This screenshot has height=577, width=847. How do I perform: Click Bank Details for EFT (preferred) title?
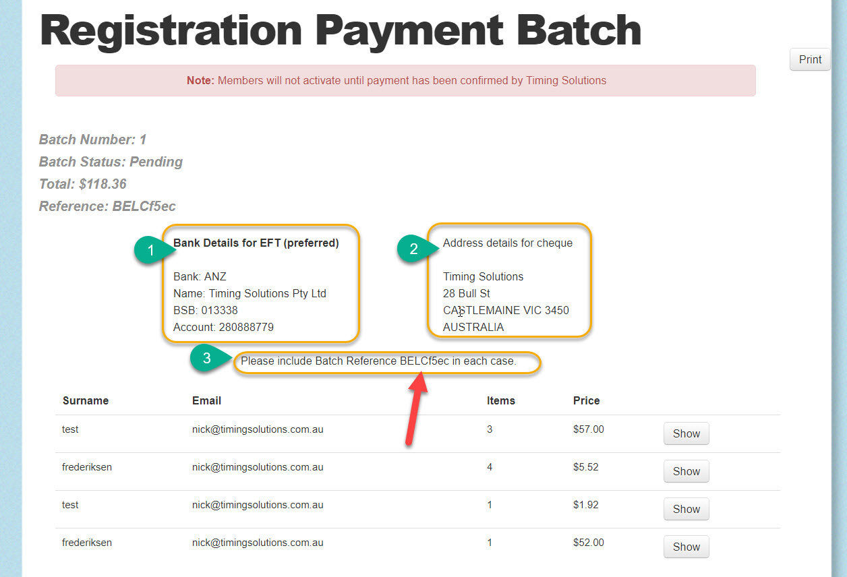tap(256, 243)
